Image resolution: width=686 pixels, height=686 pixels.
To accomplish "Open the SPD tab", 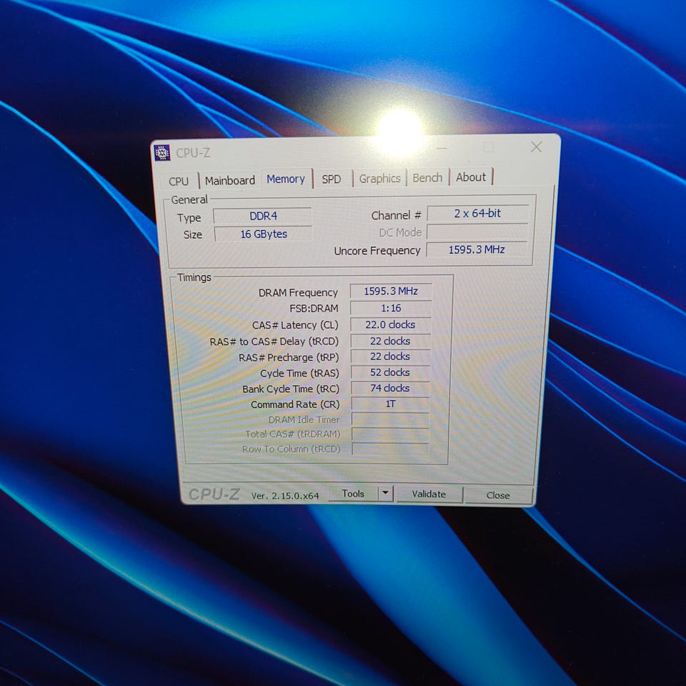I will [x=332, y=179].
